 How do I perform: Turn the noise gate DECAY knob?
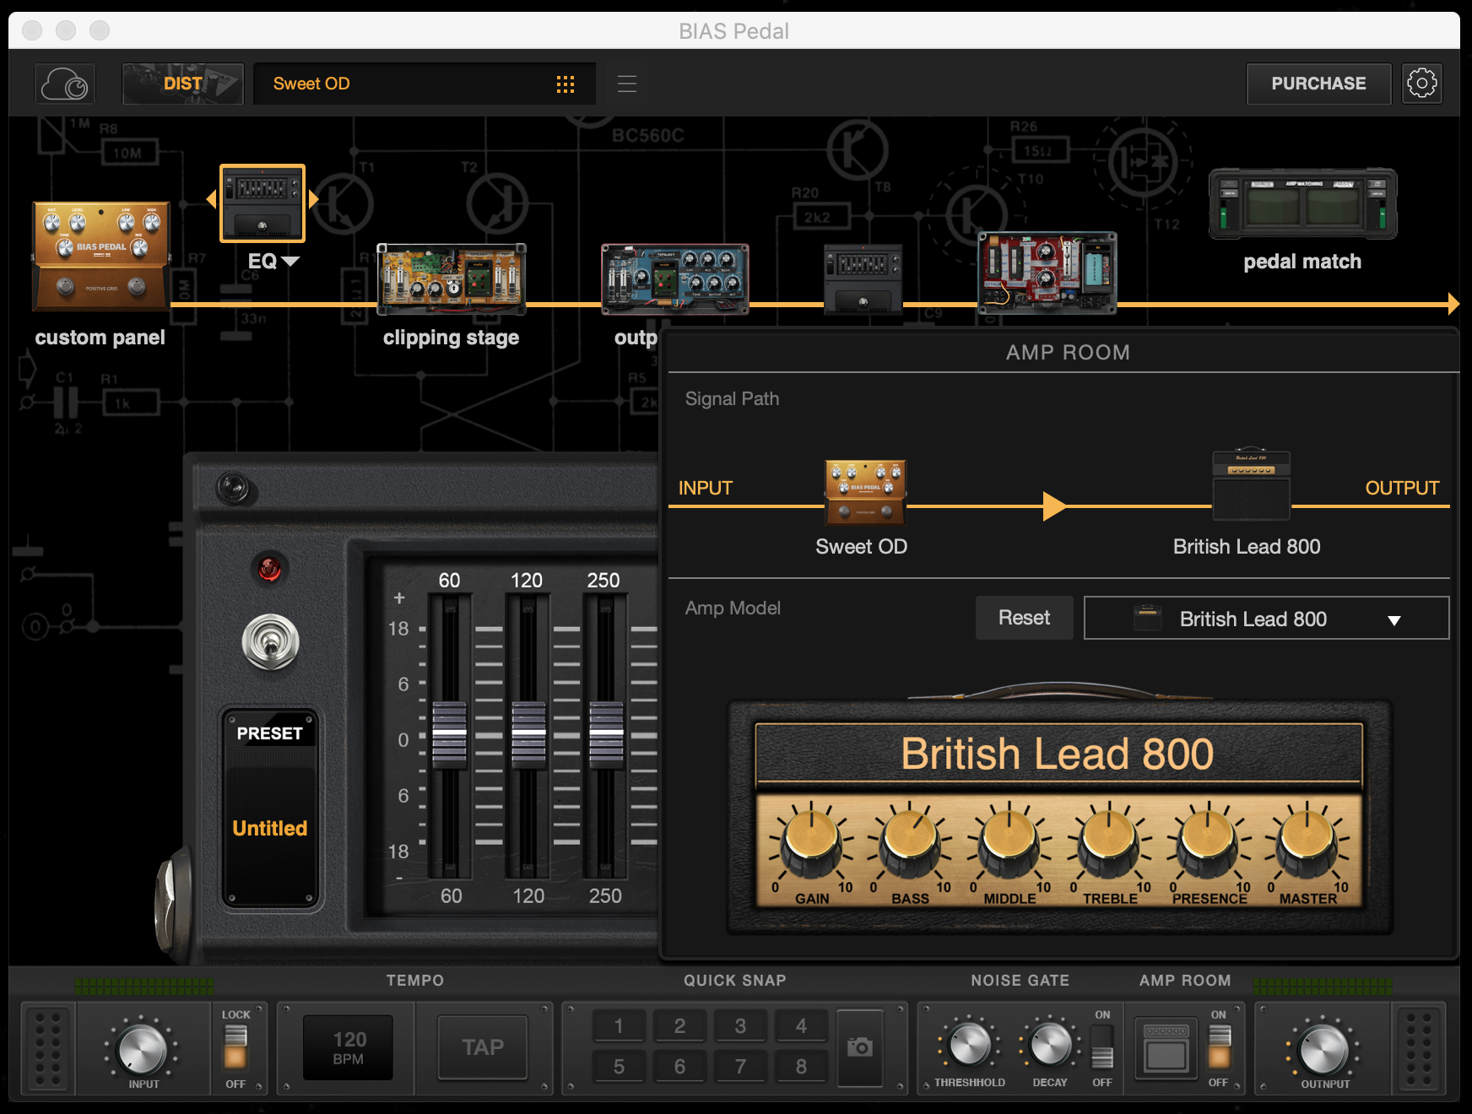point(1050,1045)
